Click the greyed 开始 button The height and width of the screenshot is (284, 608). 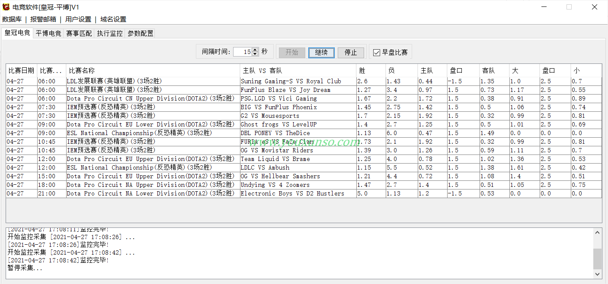point(292,52)
